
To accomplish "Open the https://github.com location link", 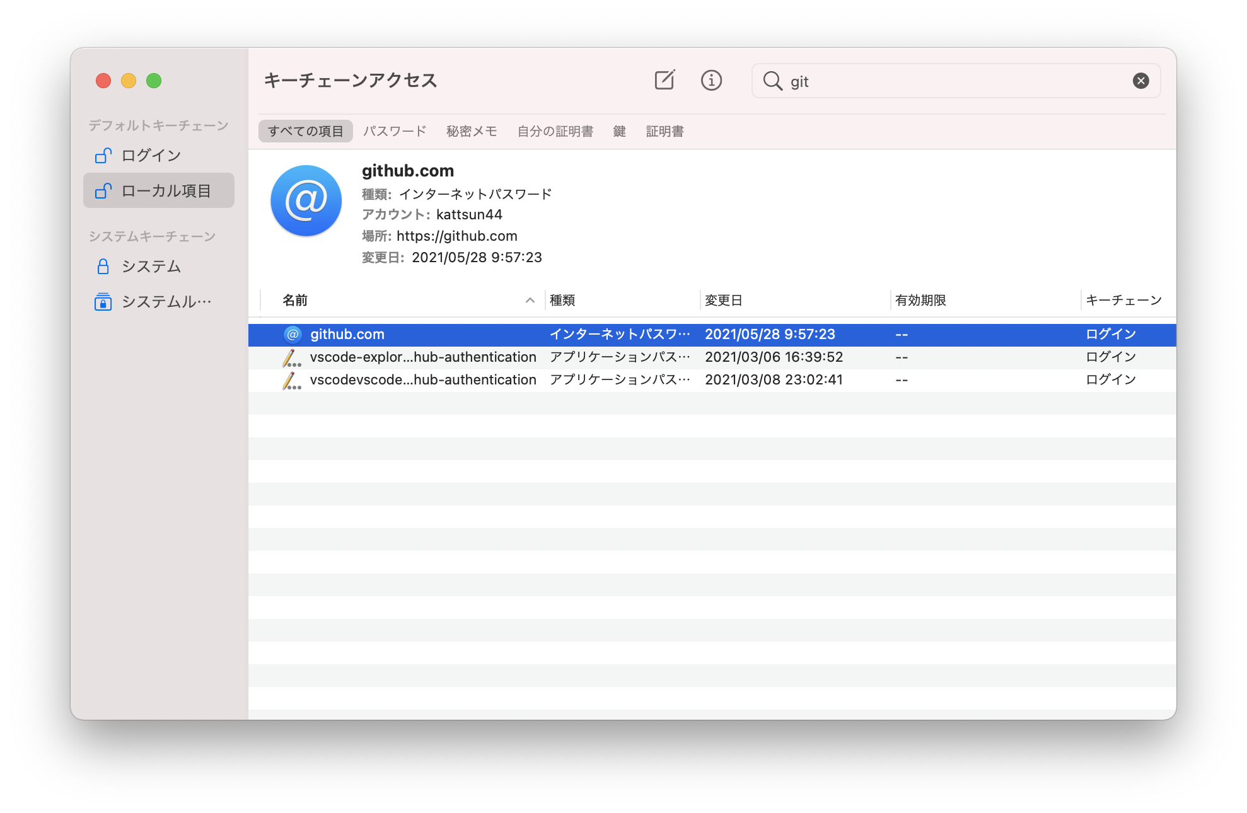I will 457,236.
